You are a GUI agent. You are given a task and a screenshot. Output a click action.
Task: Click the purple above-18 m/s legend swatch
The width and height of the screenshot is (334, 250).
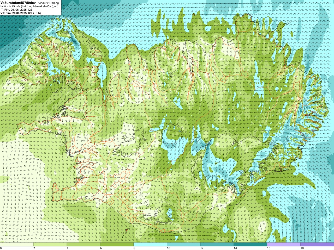317,245
